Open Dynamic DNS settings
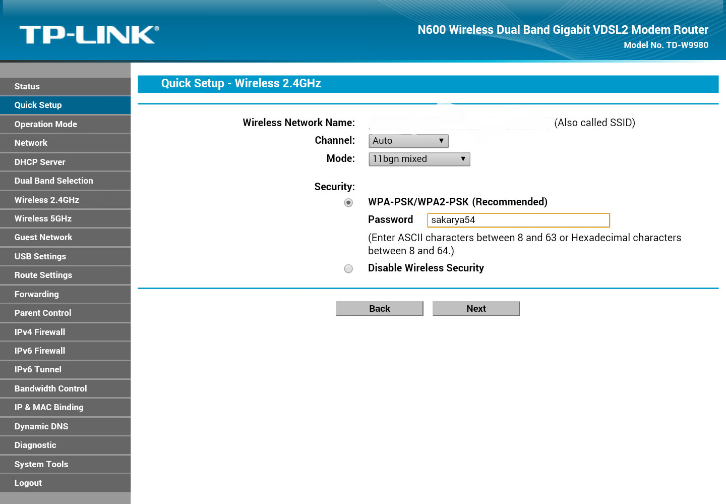 pos(65,426)
